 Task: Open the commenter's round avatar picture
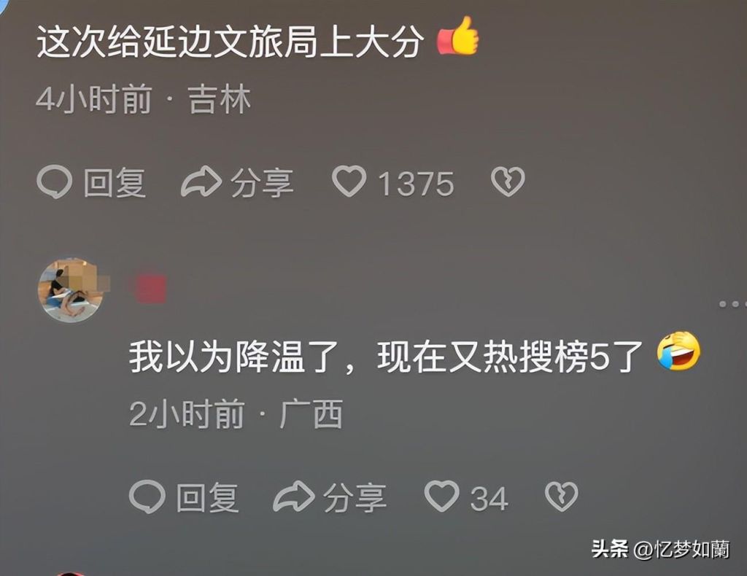[71, 290]
